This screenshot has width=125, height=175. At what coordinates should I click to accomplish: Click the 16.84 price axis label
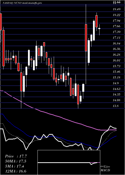[x=116, y=43]
